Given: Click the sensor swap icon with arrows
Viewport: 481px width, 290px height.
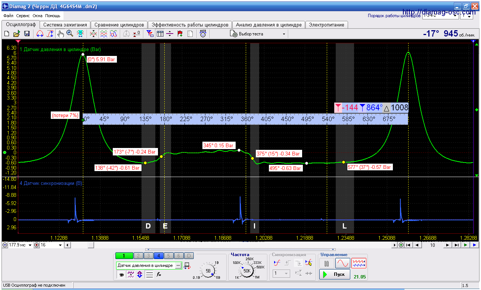Looking at the screenshot, I should [187, 265].
